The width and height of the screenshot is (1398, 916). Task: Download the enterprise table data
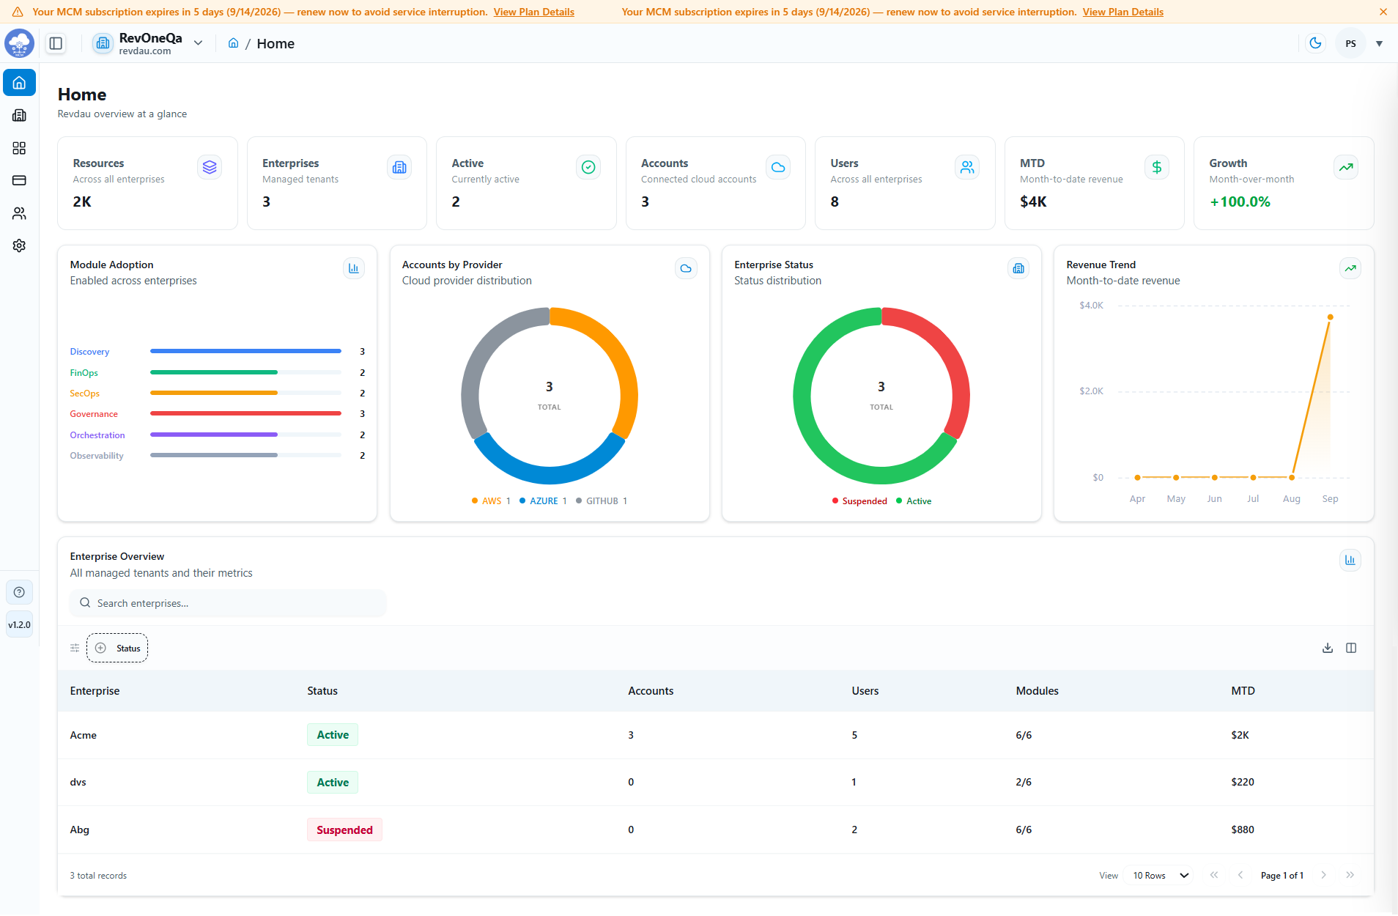point(1328,648)
